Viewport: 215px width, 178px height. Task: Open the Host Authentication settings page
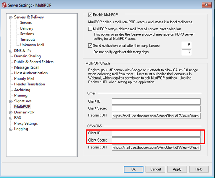[x=31, y=73]
